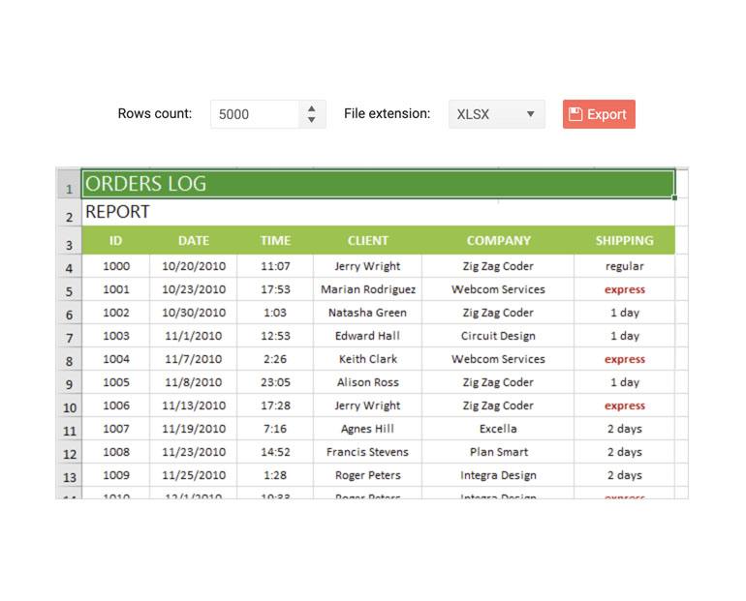Select the 23:05 time cell
The height and width of the screenshot is (601, 746).
click(x=275, y=382)
